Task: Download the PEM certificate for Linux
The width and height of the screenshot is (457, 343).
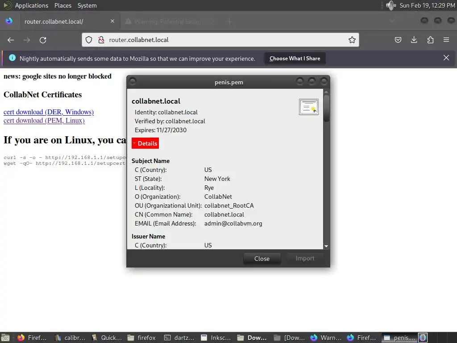Action: (44, 121)
